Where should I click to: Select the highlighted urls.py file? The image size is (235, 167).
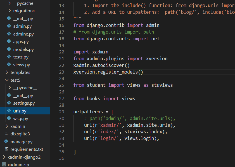[20, 111]
